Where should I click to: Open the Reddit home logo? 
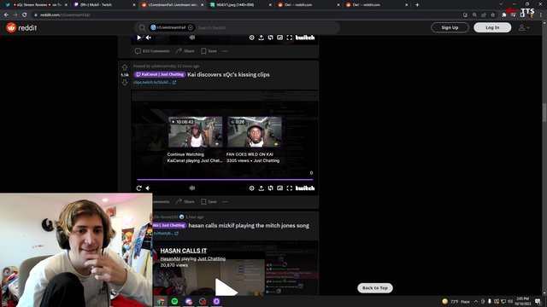(21, 27)
